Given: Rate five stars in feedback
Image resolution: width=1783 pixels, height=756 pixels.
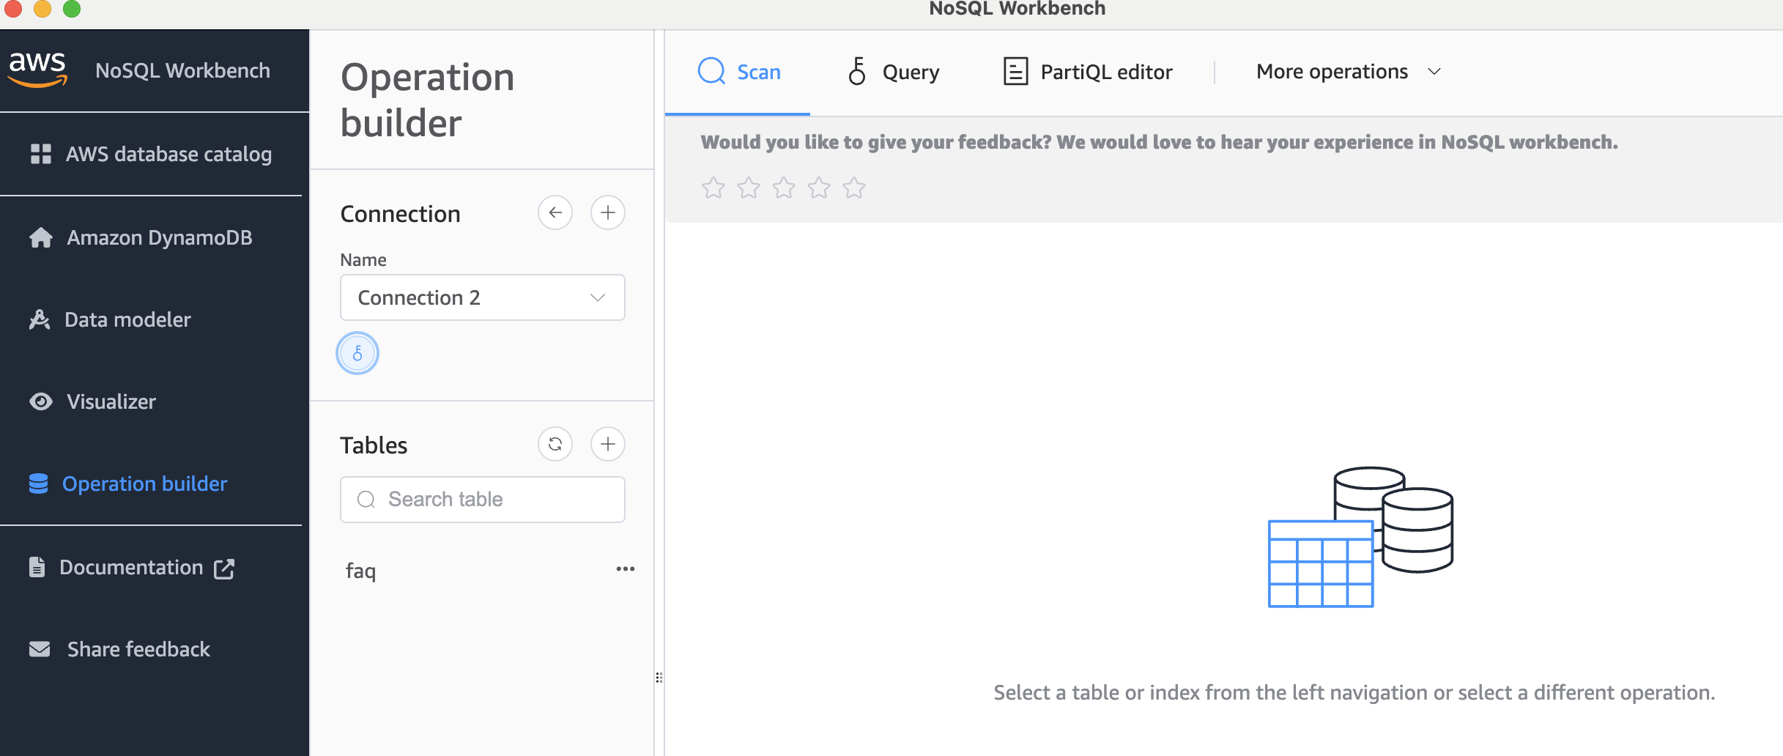Looking at the screenshot, I should point(854,188).
